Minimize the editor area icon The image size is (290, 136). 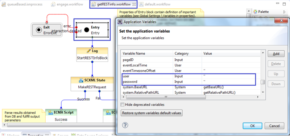tap(277, 3)
